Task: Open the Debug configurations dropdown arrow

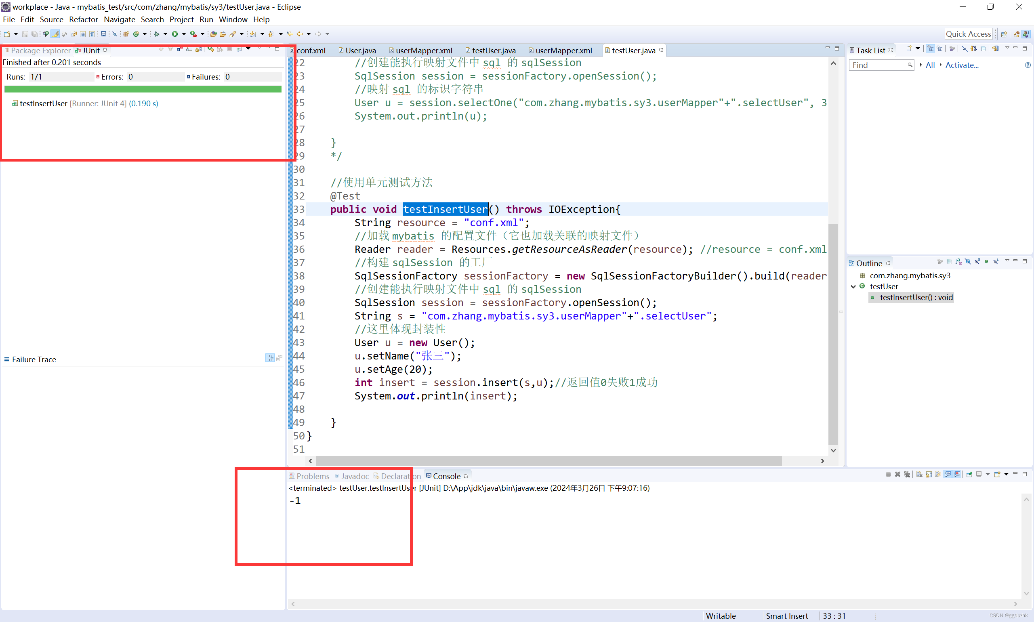Action: (165, 34)
